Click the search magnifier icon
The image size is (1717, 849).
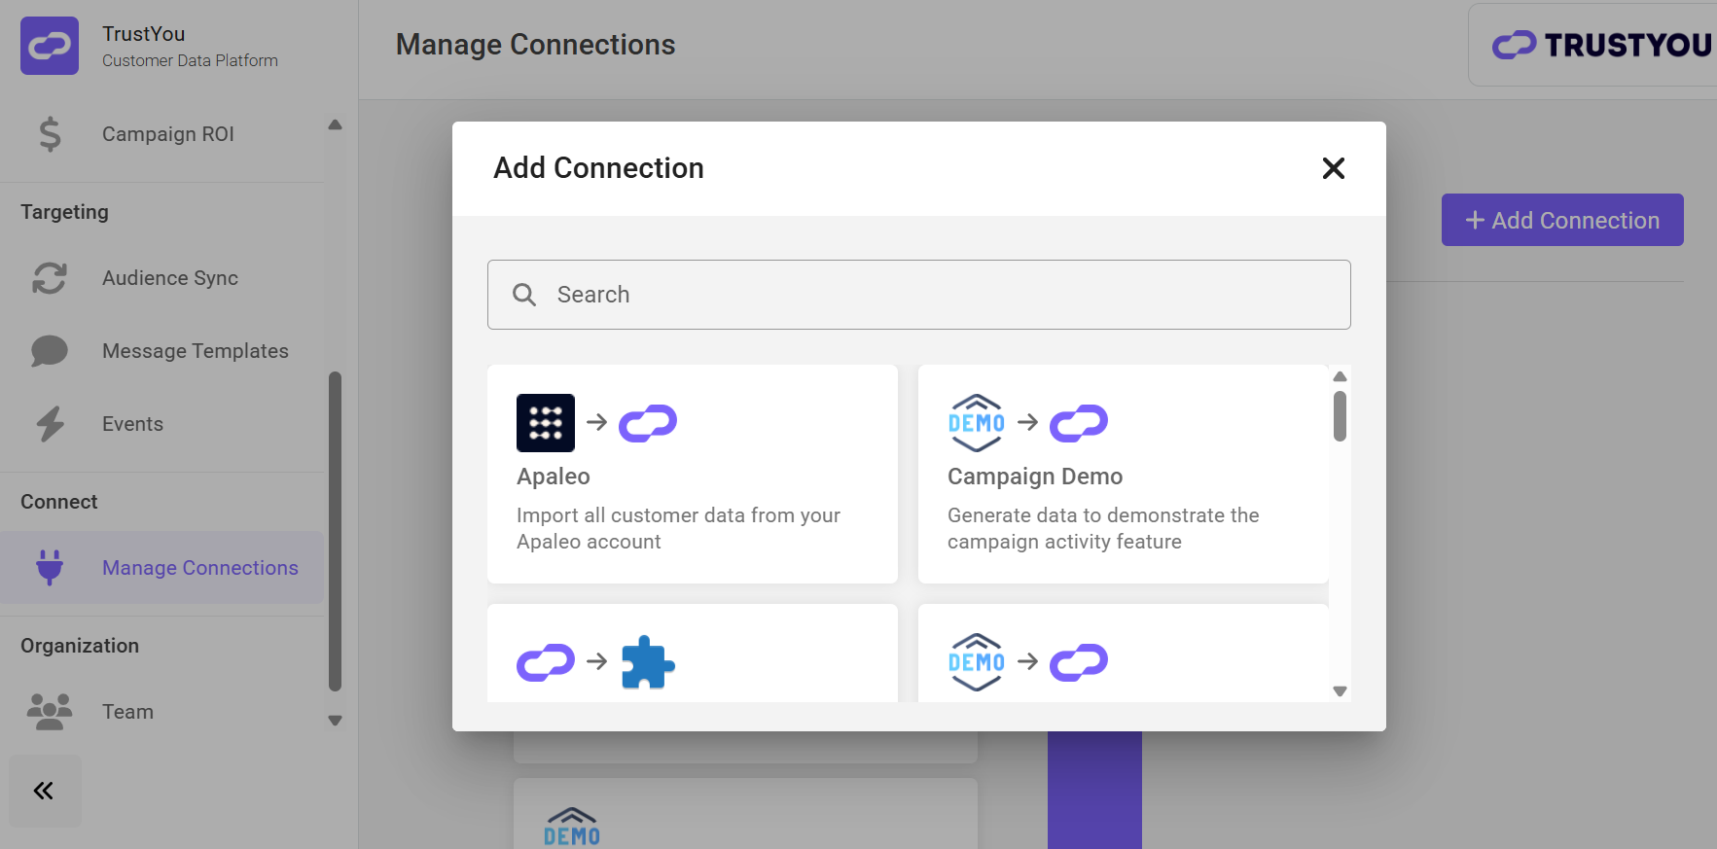(x=524, y=295)
